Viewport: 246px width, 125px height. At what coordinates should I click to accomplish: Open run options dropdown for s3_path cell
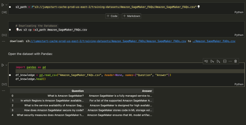(6, 5)
